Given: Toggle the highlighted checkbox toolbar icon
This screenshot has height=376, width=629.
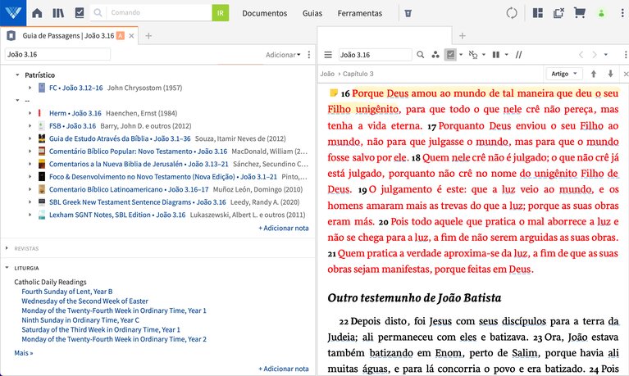Looking at the screenshot, I should [x=450, y=55].
